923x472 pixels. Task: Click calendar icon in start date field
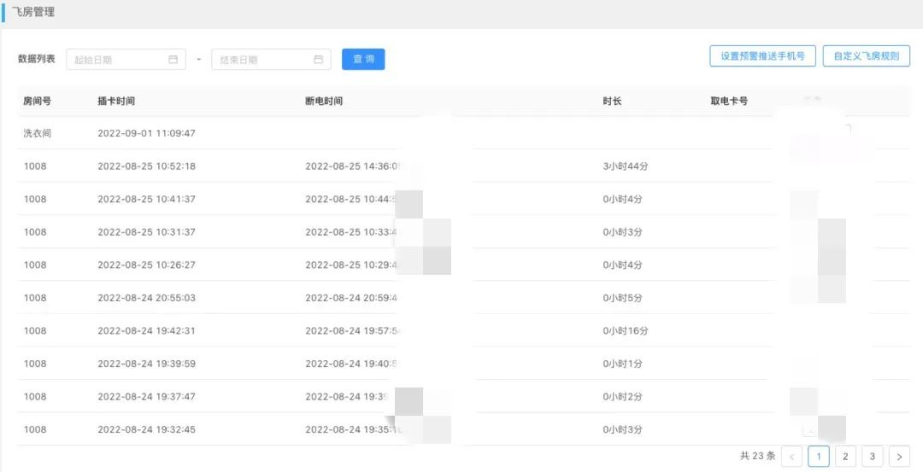click(173, 60)
